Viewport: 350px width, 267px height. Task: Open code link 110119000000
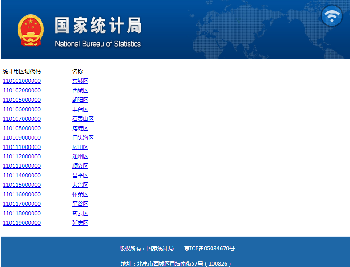(22, 222)
